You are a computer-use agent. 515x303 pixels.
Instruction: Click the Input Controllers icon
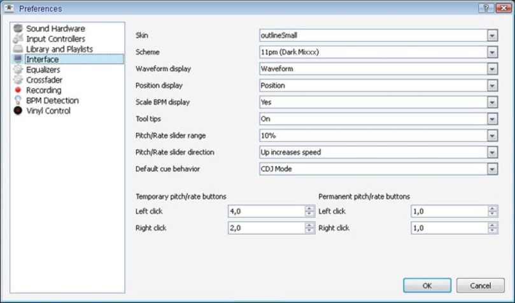tap(18, 39)
